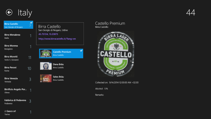
Task: Click the Birra Castello heading in details box
Action: tap(49, 26)
